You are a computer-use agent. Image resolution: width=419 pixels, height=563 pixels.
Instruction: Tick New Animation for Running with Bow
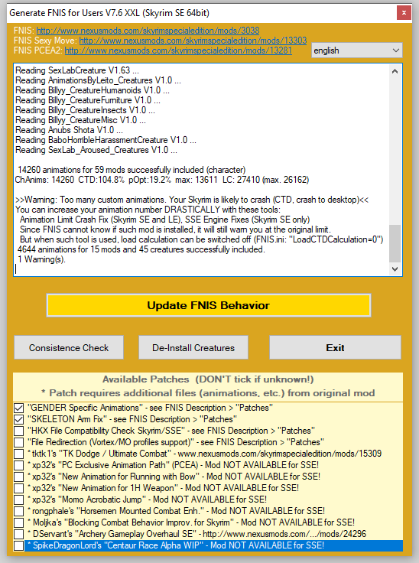coord(18,477)
